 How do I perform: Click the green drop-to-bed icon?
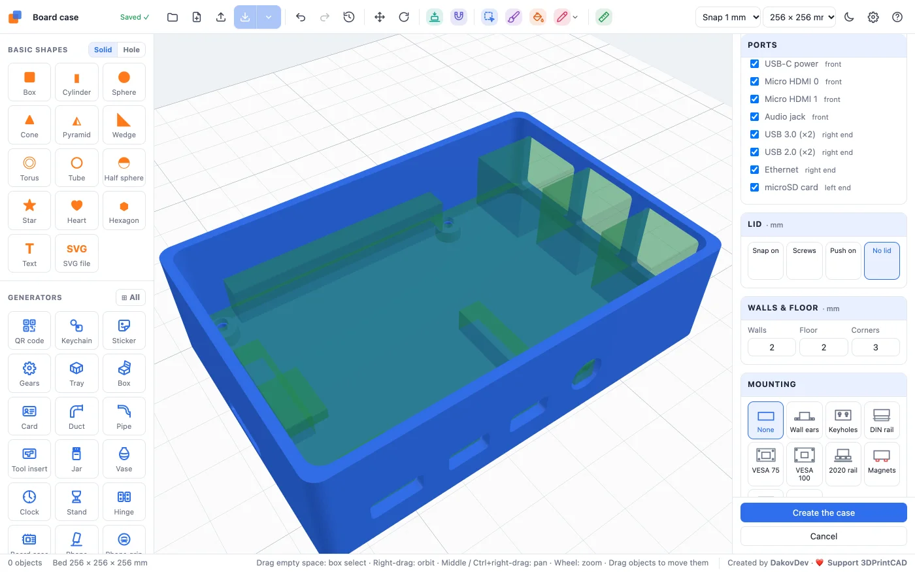pos(435,17)
